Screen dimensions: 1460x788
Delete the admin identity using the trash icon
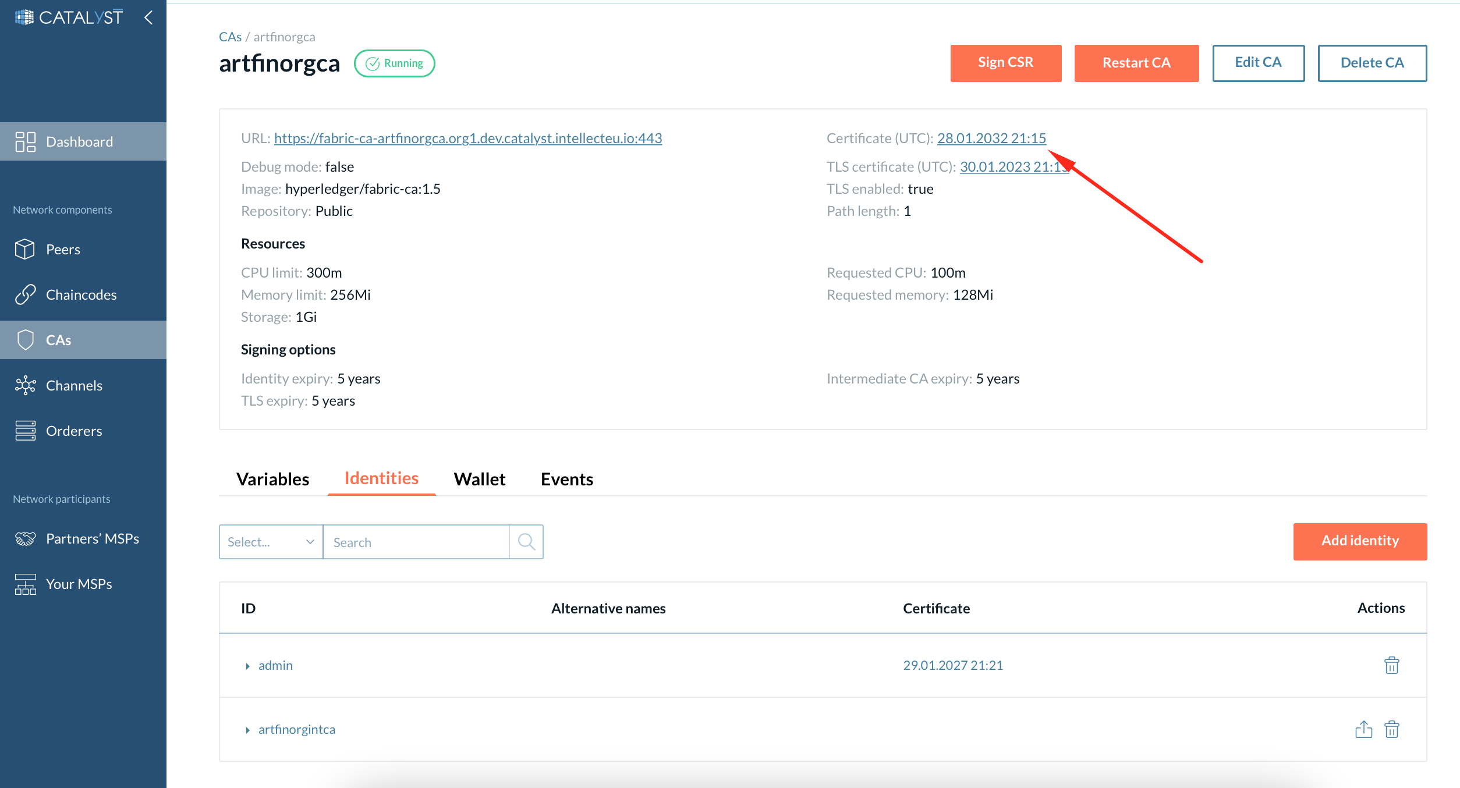pos(1391,665)
